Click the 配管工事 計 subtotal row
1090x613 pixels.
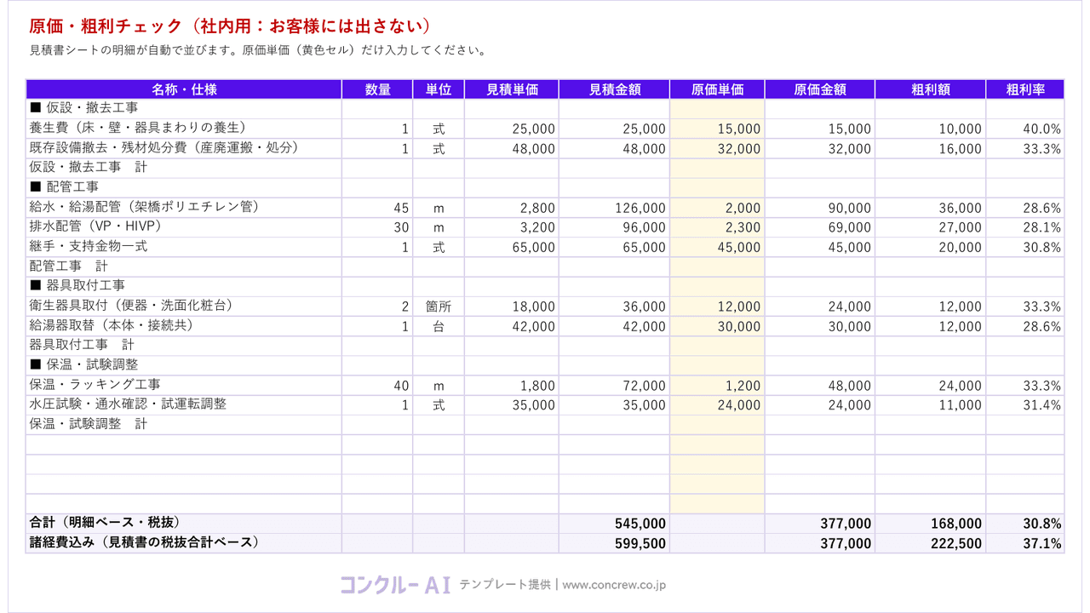[545, 266]
